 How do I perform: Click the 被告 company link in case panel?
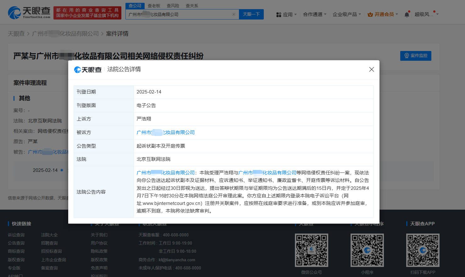click(48, 152)
